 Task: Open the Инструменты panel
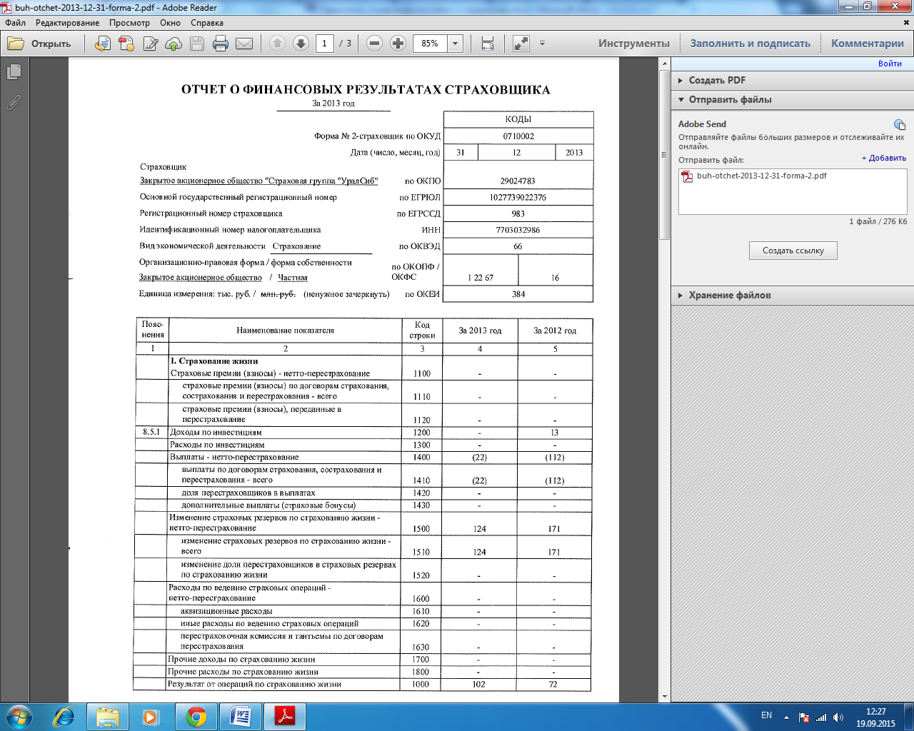634,44
